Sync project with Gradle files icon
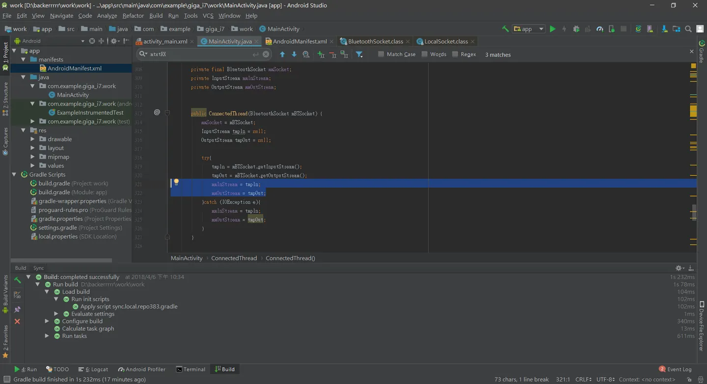The width and height of the screenshot is (707, 384). click(x=638, y=29)
